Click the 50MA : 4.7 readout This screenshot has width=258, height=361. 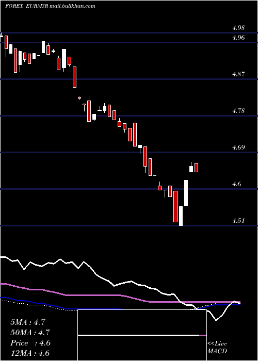[30, 333]
